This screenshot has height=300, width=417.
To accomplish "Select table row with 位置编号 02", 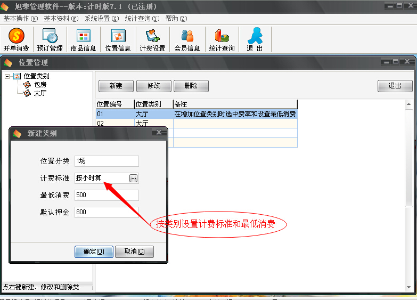I will 197,124.
